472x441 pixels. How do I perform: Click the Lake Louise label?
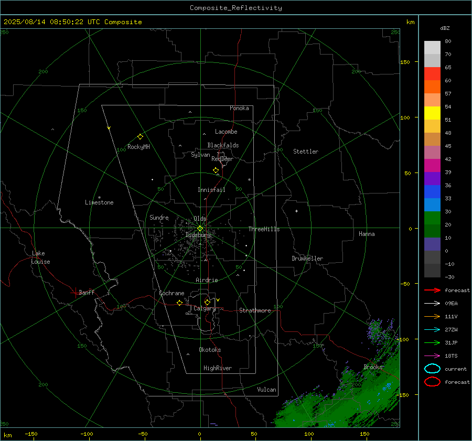tap(40, 257)
